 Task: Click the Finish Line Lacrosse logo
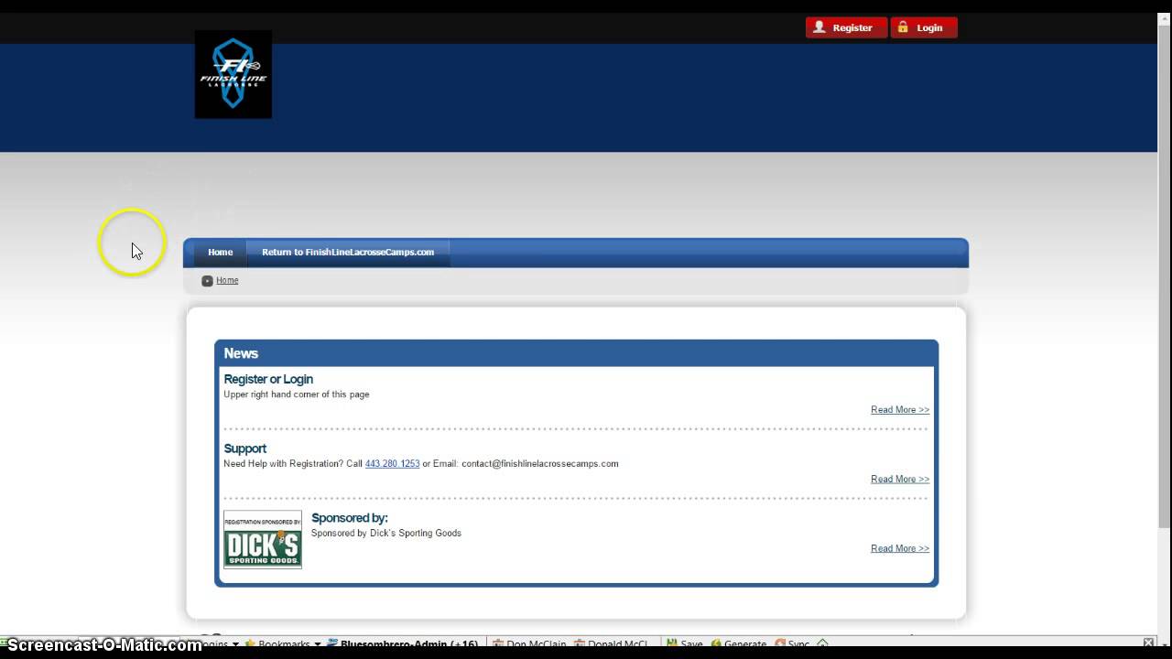(x=233, y=74)
